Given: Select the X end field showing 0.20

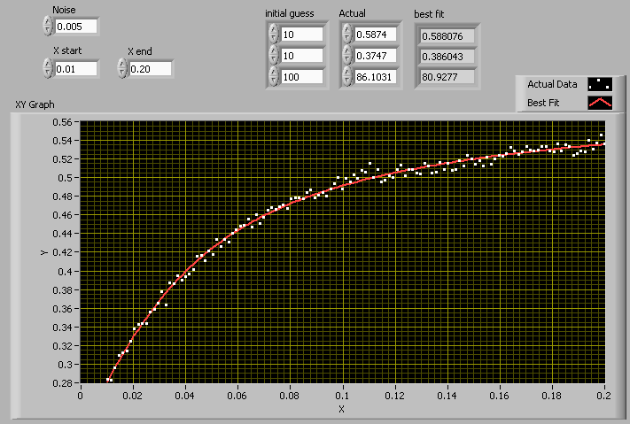Looking at the screenshot, I should coord(150,68).
